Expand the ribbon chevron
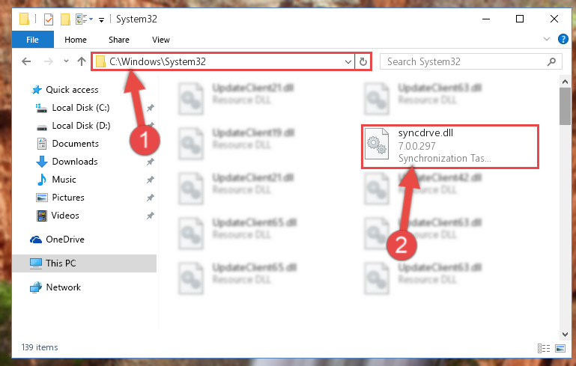The image size is (576, 366). click(547, 39)
